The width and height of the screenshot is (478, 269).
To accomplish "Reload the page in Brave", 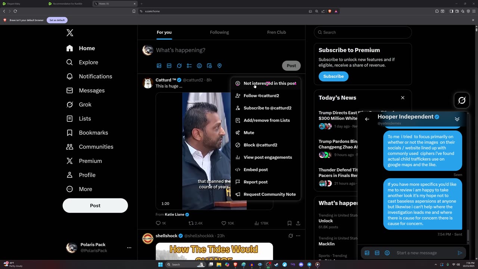I will 15,11.
